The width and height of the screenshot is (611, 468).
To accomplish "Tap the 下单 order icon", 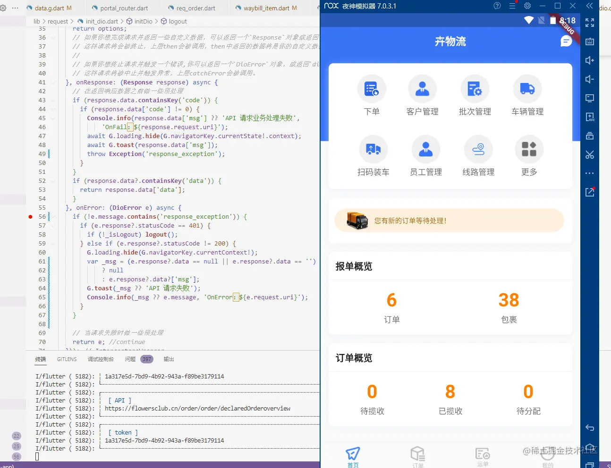I will 372,89.
